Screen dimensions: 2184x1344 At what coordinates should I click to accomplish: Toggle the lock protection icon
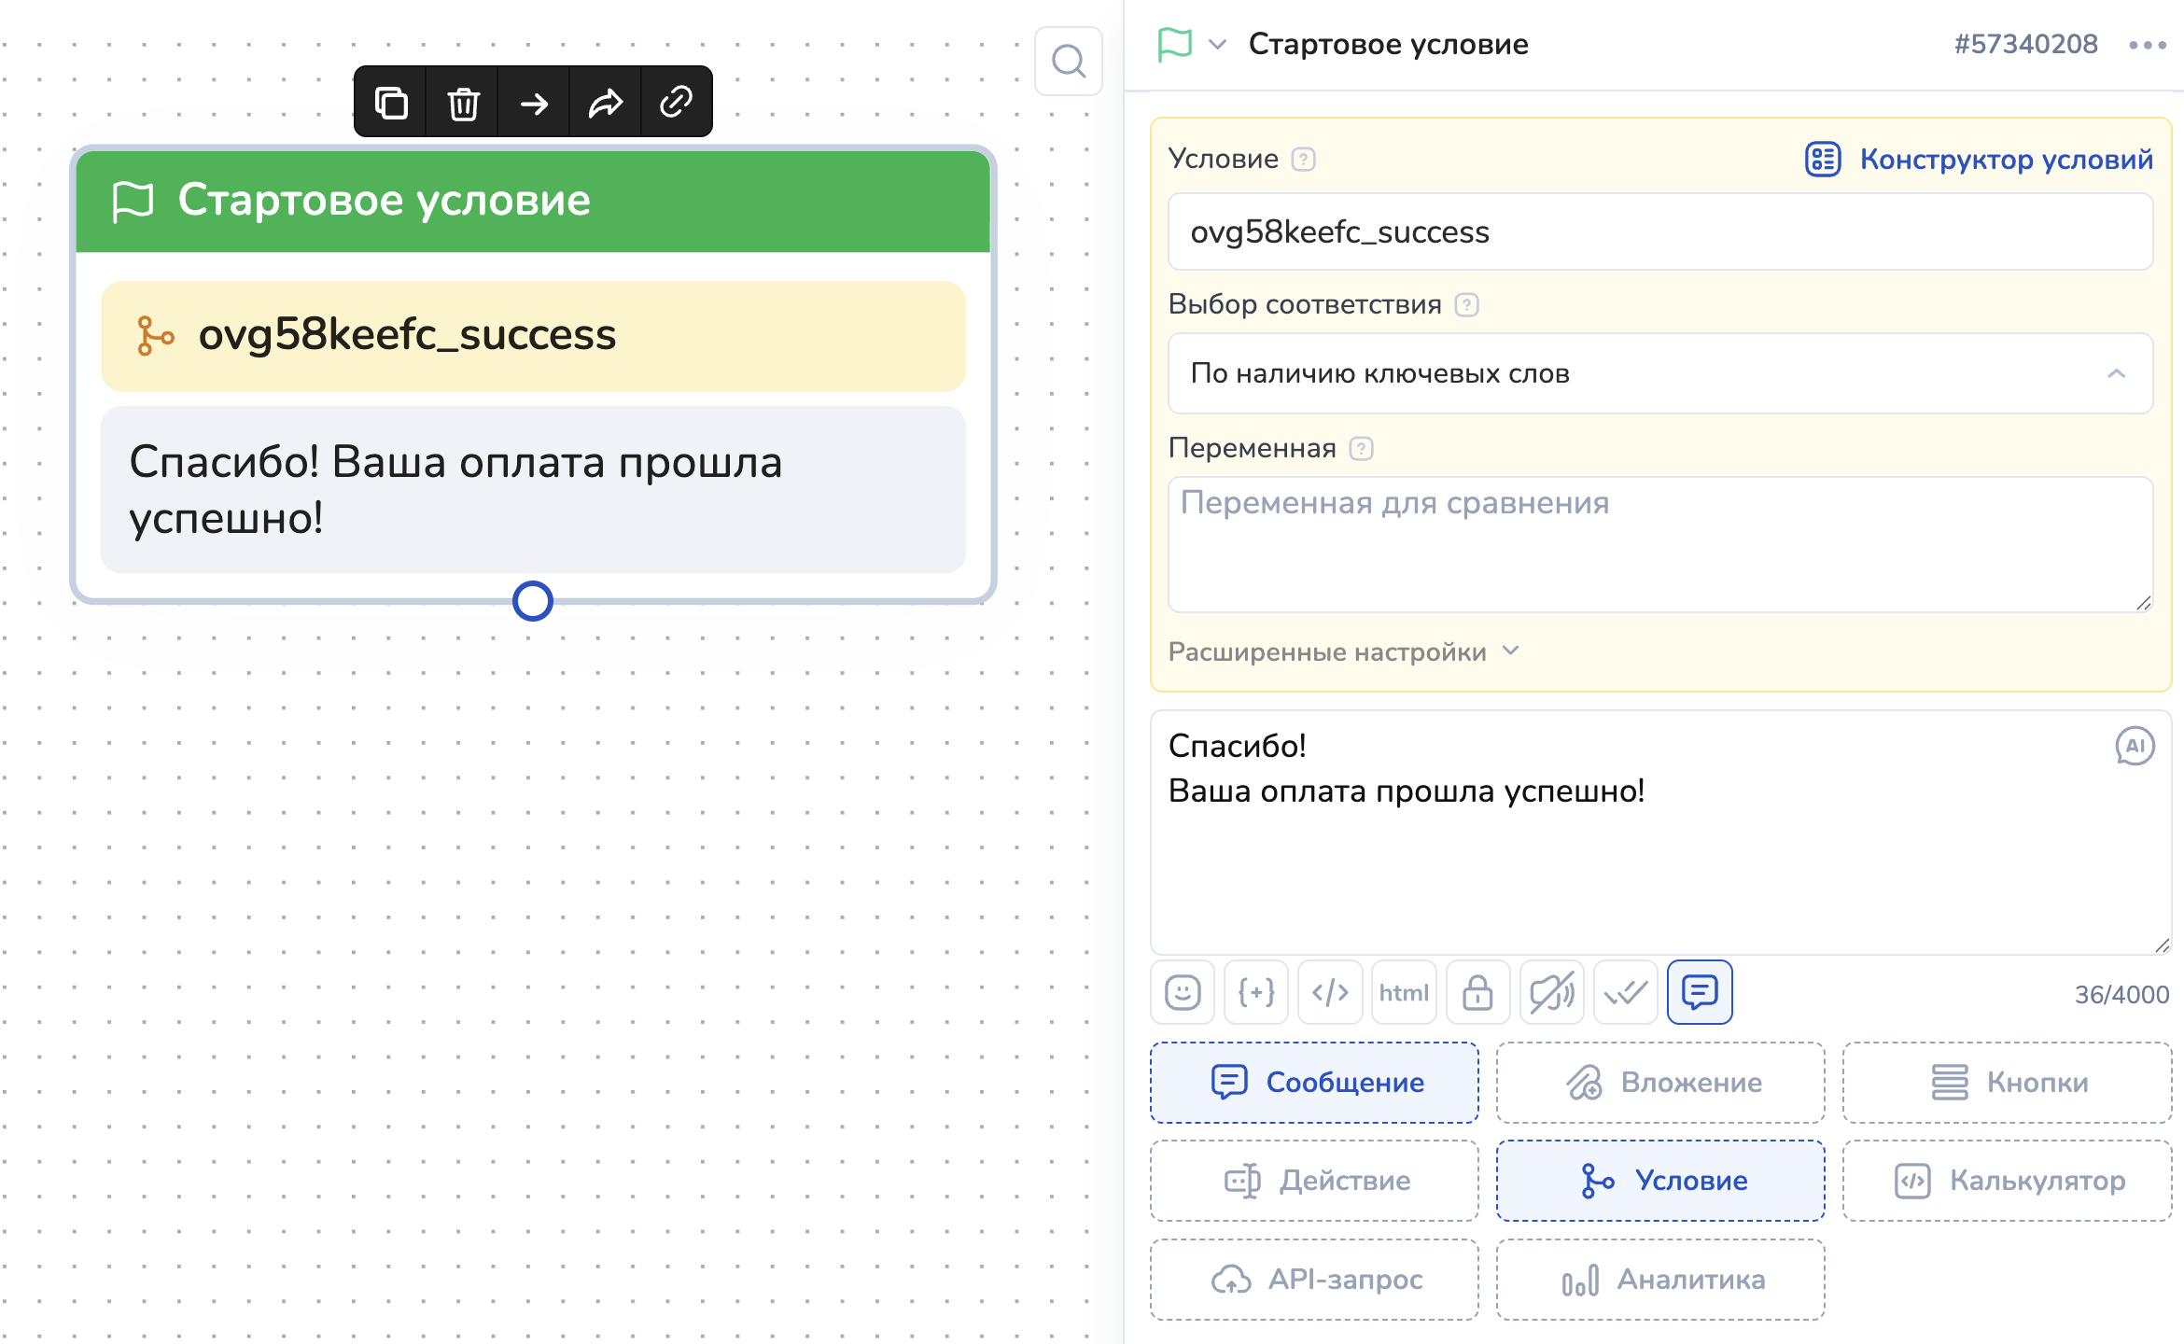tap(1477, 992)
